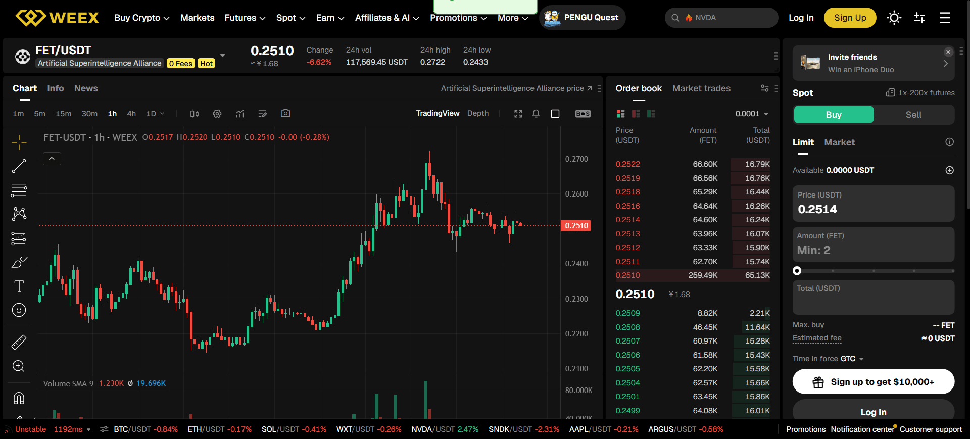Viewport: 970px width, 439px height.
Task: Pick the trend line drawing tool
Action: 19,166
